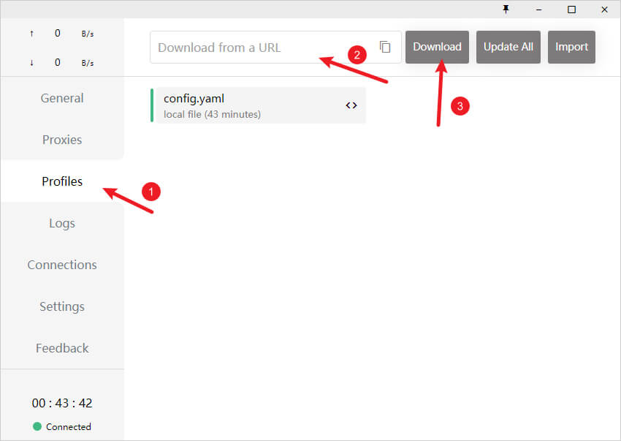This screenshot has width=621, height=441.
Task: Maximize the application window
Action: (572, 9)
